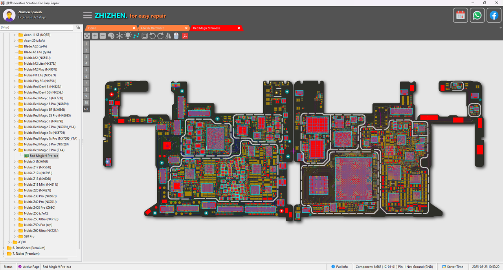The width and height of the screenshot is (503, 270).
Task: Select layer 1 button
Action: coord(86,44)
